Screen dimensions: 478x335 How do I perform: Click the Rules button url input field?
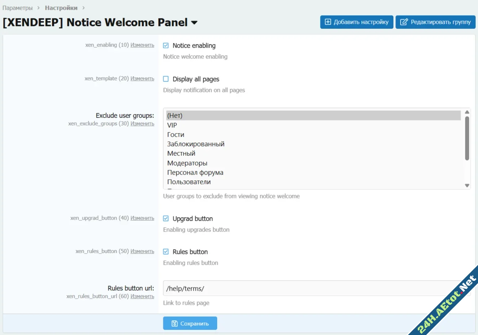pyautogui.click(x=310, y=288)
